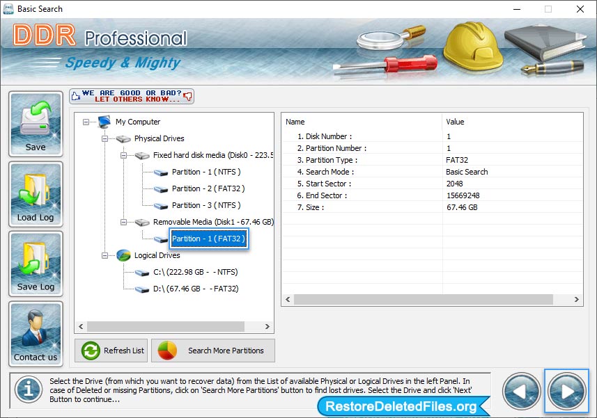597x418 pixels.
Task: Select the Removable Media (Disk1 - 67.46 GB) entry
Action: pos(213,222)
